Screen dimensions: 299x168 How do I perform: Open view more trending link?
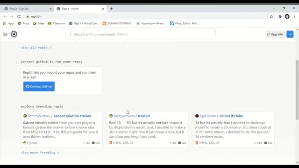[x=40, y=153]
